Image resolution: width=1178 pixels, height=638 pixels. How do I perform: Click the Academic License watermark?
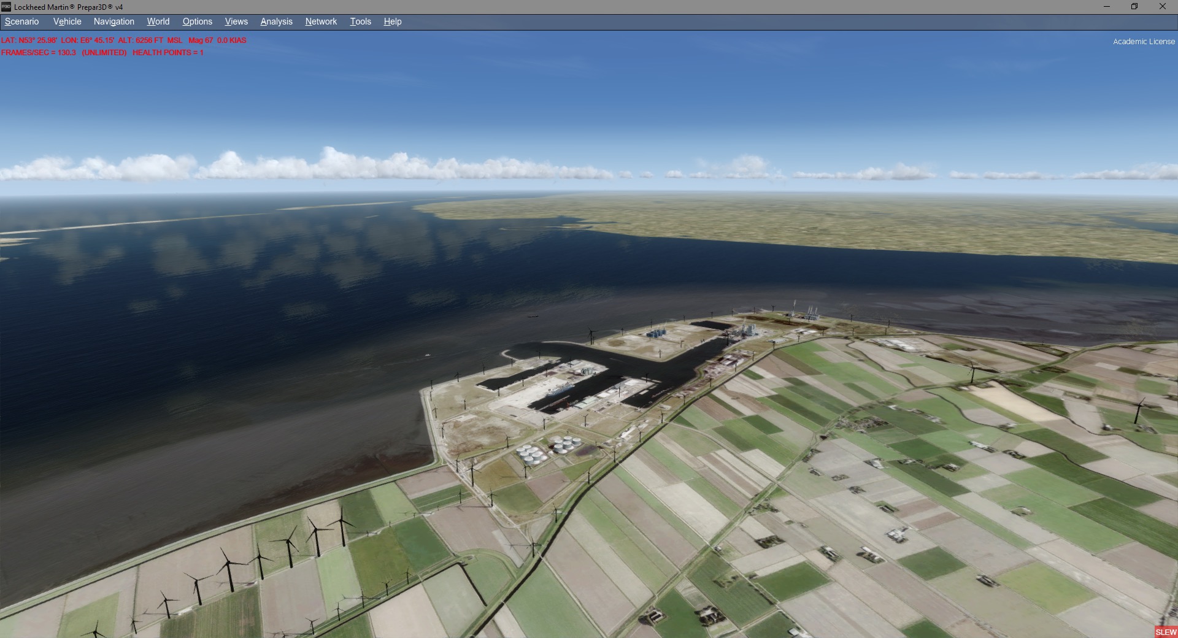pyautogui.click(x=1144, y=42)
